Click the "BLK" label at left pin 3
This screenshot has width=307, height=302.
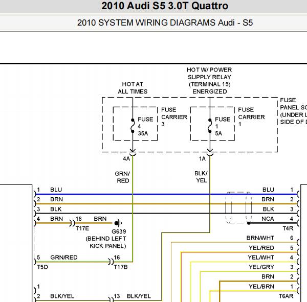[56, 209]
